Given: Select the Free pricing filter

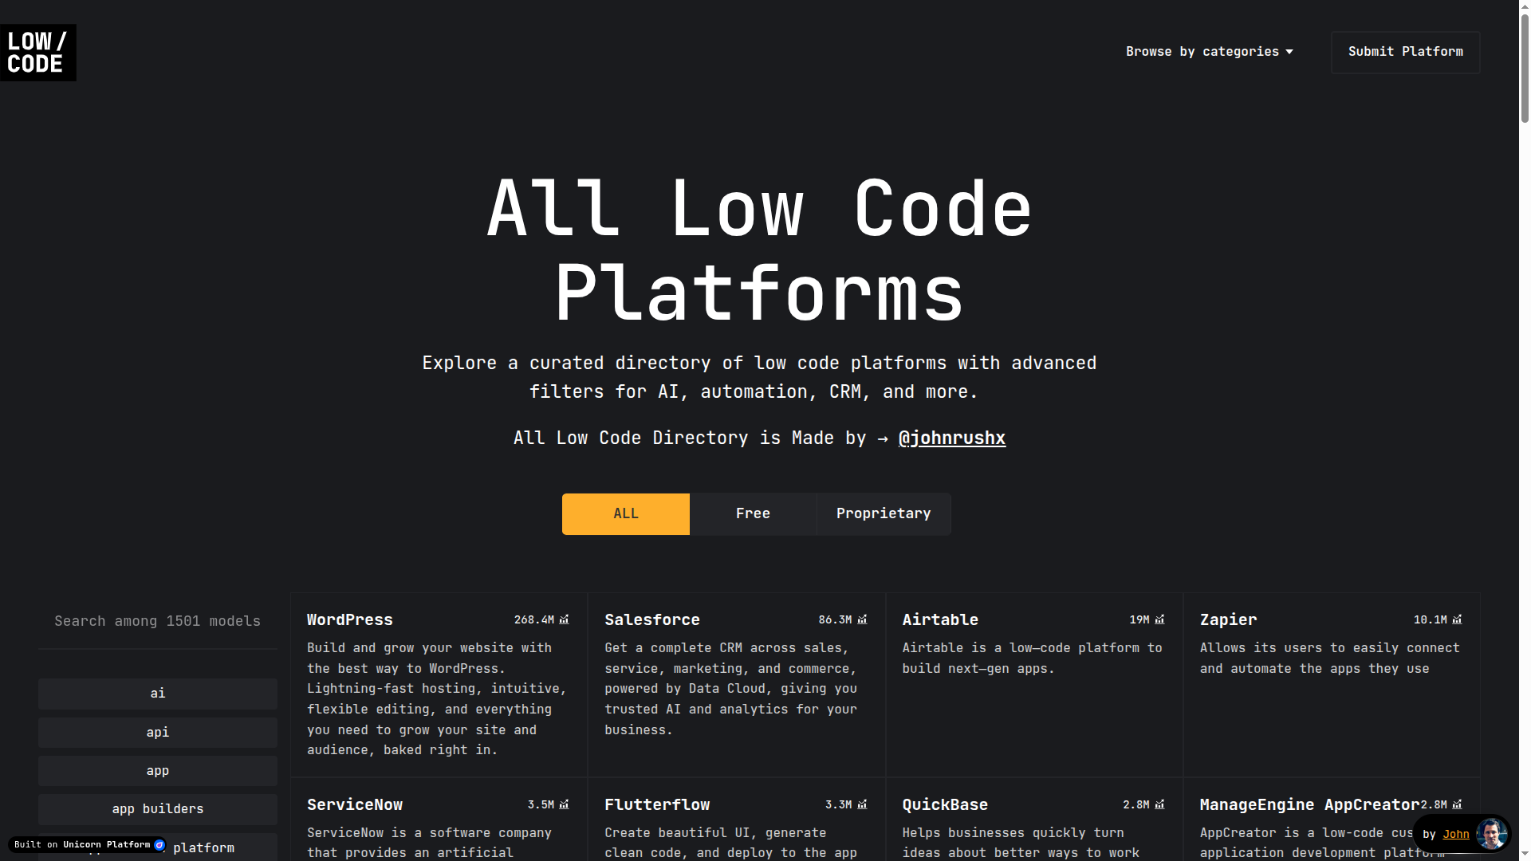Looking at the screenshot, I should point(752,513).
